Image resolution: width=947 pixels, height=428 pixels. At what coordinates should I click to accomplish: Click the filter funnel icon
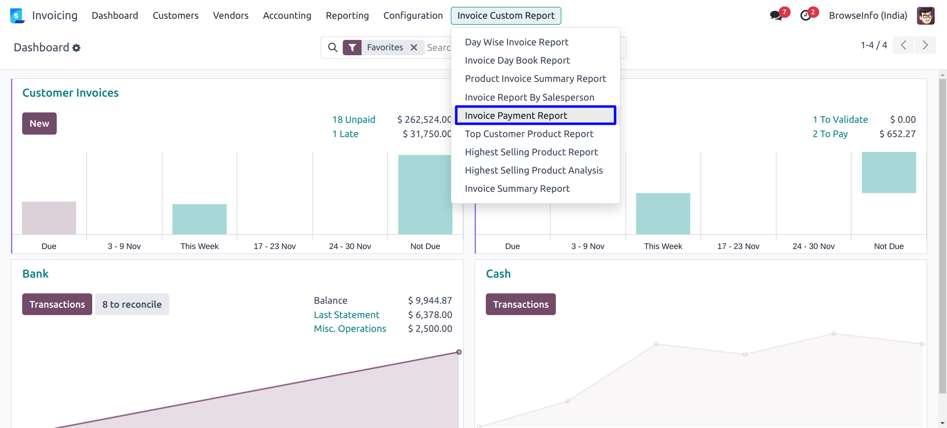click(x=352, y=47)
